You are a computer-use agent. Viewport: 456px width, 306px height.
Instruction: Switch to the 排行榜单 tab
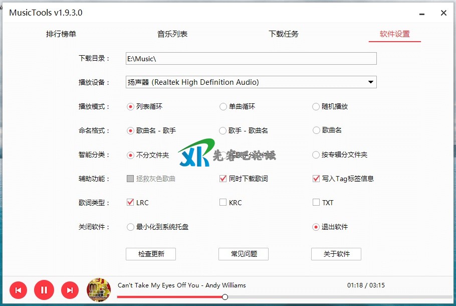(x=61, y=34)
